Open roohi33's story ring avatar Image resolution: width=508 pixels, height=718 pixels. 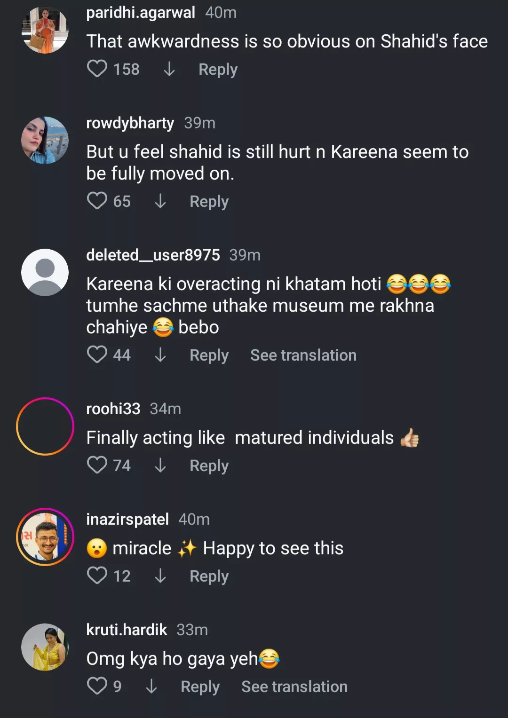[x=45, y=426]
